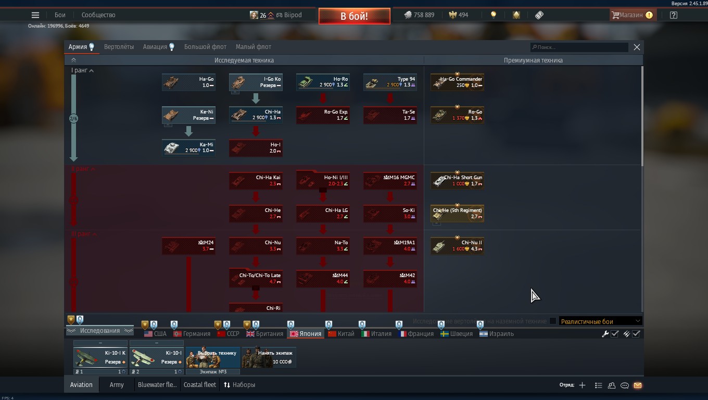Open the golden diamond icon in the top bar
708x400 pixels.
(516, 15)
